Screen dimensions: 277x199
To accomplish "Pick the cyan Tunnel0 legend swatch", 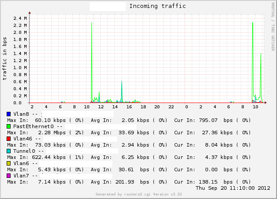I will click(9, 151).
